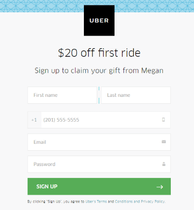Select the Password input field
The image size is (194, 210).
[99, 164]
